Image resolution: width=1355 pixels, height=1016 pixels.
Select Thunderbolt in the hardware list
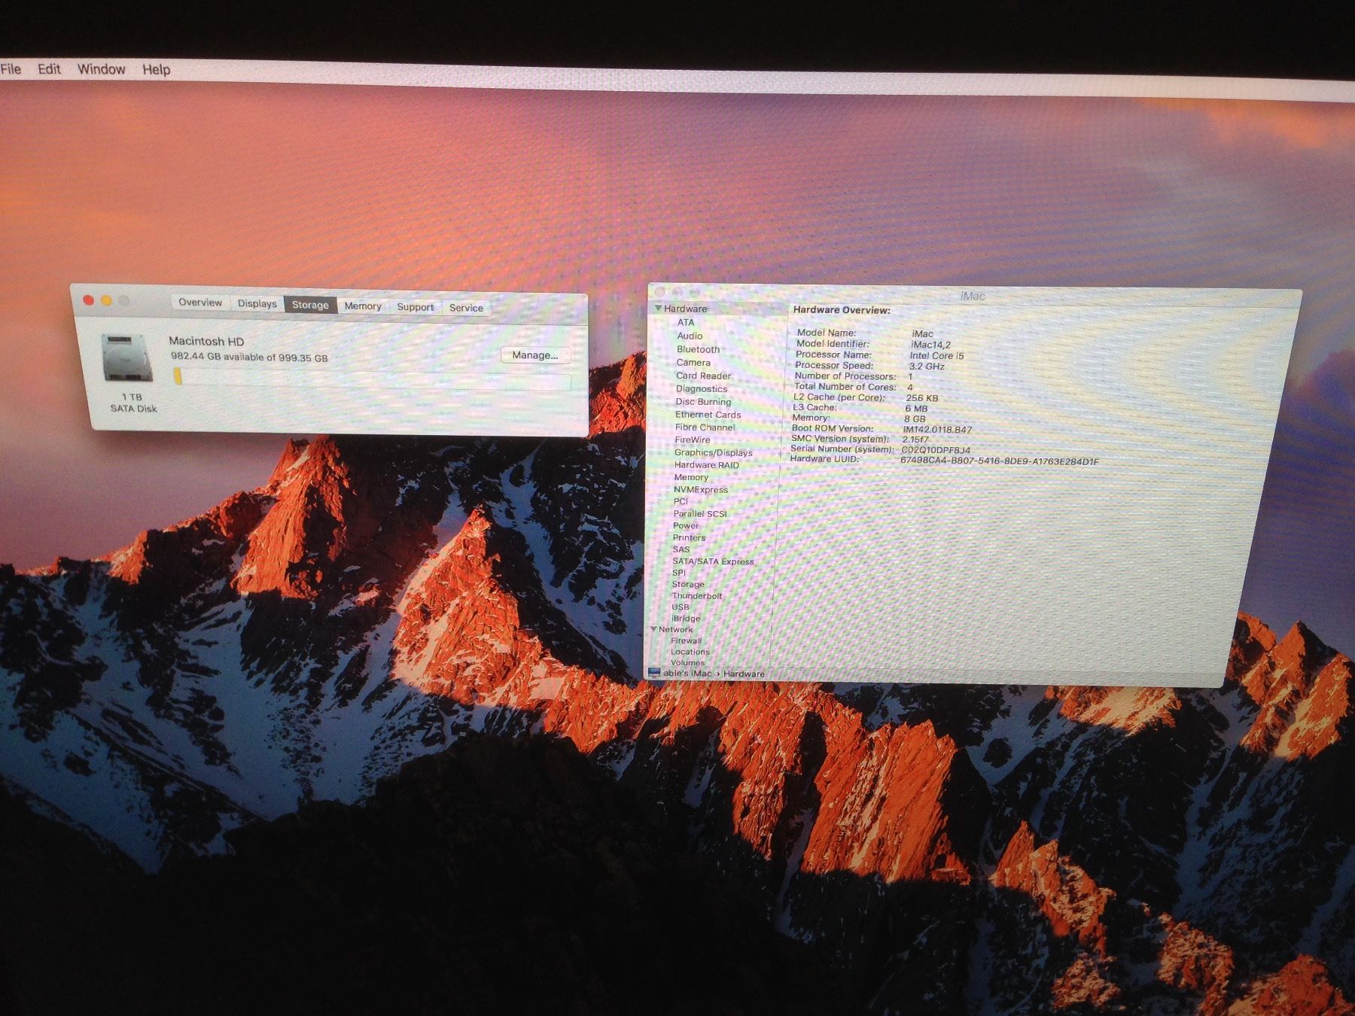click(x=696, y=596)
